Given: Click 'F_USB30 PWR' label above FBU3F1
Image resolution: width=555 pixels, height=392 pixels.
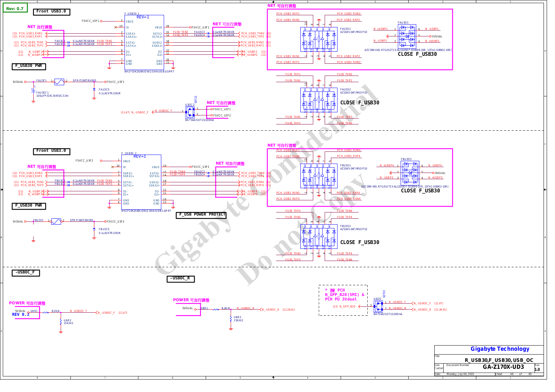Looking at the screenshot, I should [29, 206].
